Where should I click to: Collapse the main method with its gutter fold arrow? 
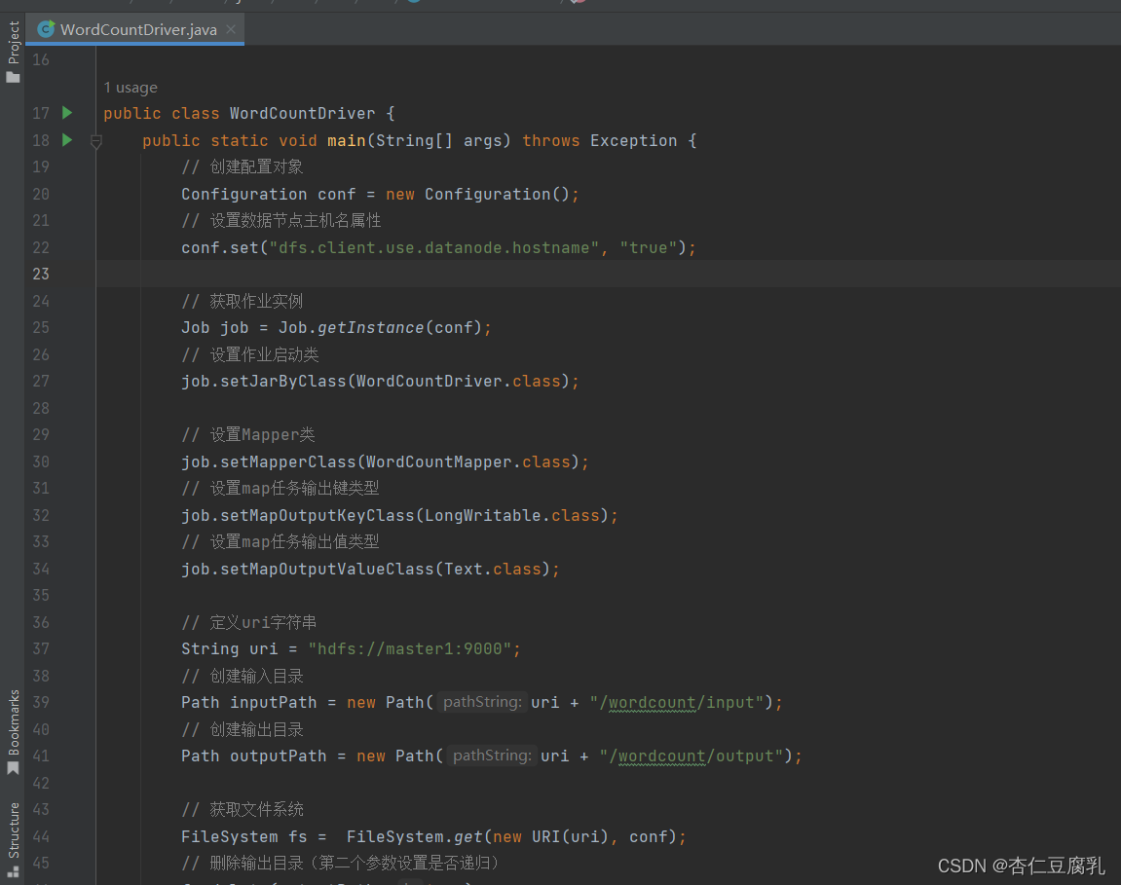pyautogui.click(x=95, y=140)
